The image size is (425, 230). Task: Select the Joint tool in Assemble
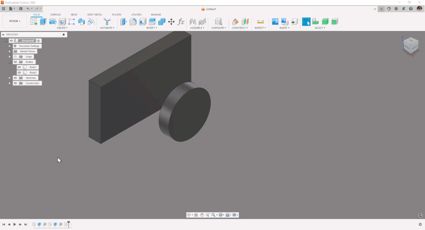pos(193,22)
